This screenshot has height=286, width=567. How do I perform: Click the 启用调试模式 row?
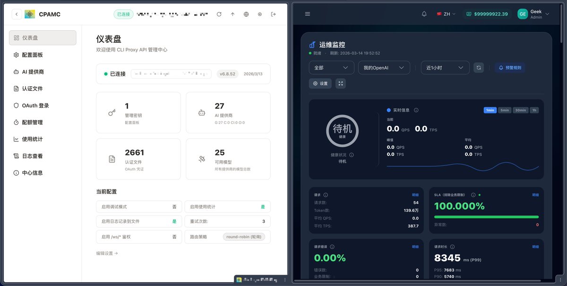pyautogui.click(x=139, y=206)
